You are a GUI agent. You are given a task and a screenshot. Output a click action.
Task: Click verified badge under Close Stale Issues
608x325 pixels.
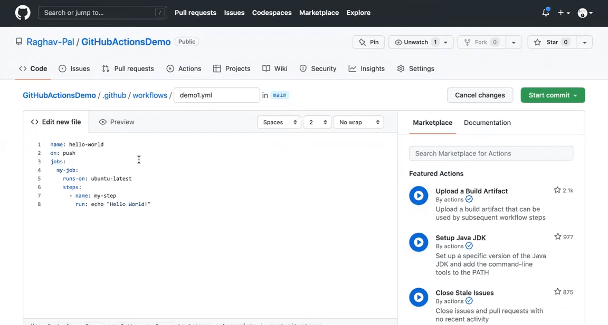(469, 301)
